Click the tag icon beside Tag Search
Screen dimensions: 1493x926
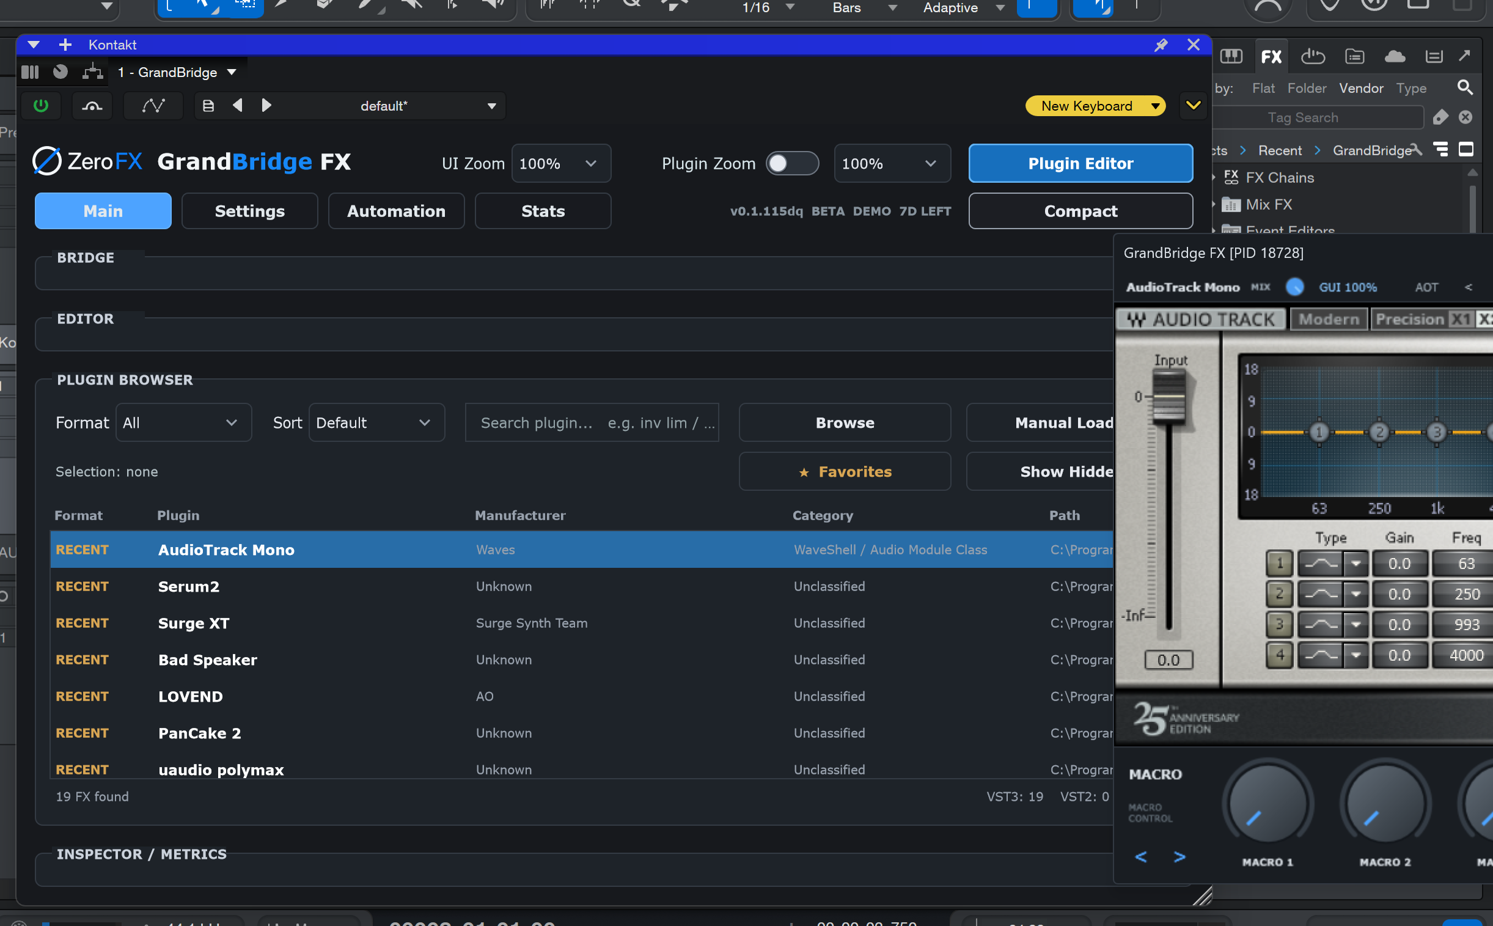click(x=1440, y=117)
